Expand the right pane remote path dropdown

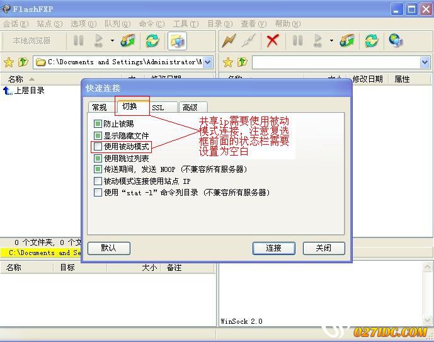pos(425,62)
